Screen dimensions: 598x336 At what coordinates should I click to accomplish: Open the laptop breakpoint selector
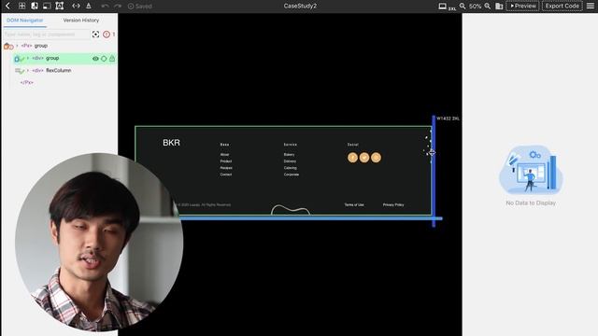pyautogui.click(x=447, y=7)
